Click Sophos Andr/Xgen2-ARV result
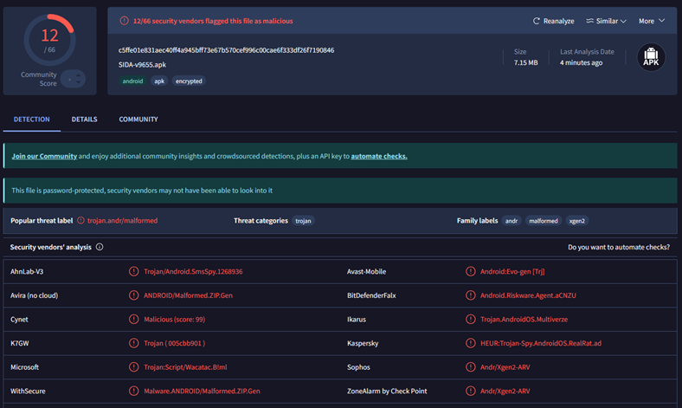Image resolution: width=682 pixels, height=408 pixels. (x=505, y=367)
